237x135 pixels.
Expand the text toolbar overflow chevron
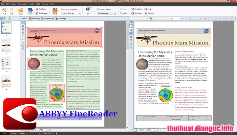[235, 18]
